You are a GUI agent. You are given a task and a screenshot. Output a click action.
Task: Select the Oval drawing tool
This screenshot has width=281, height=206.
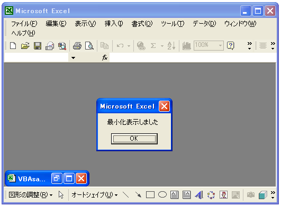point(162,194)
